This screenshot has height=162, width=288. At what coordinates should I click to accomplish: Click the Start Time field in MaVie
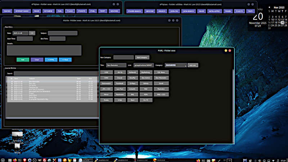pos(25,39)
